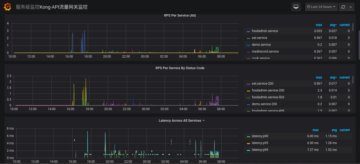This screenshot has height=164, width=360.
Task: Click the Grafana logo icon
Action: coord(7,7)
